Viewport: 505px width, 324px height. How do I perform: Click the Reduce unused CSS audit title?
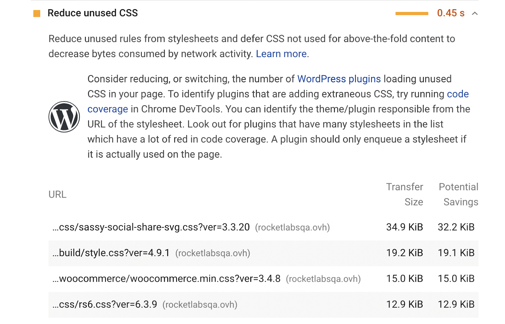[92, 13]
